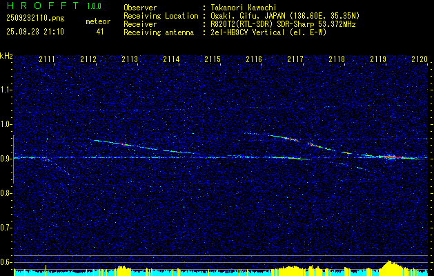Click the 2111 time axis label
Viewport: 434px width, 276px height.
pyautogui.click(x=47, y=59)
